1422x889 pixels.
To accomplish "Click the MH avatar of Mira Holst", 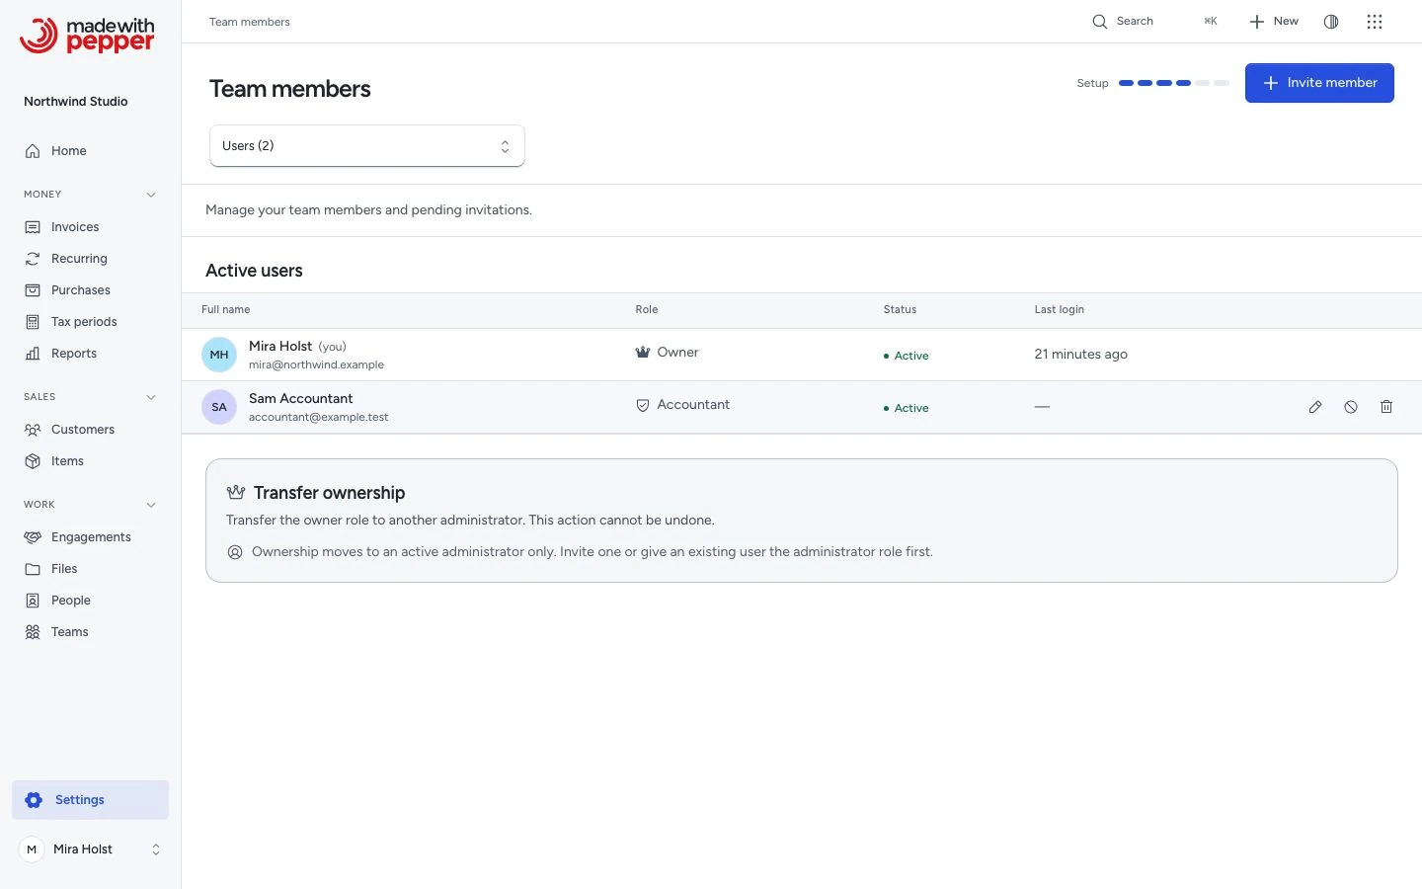I will (219, 355).
